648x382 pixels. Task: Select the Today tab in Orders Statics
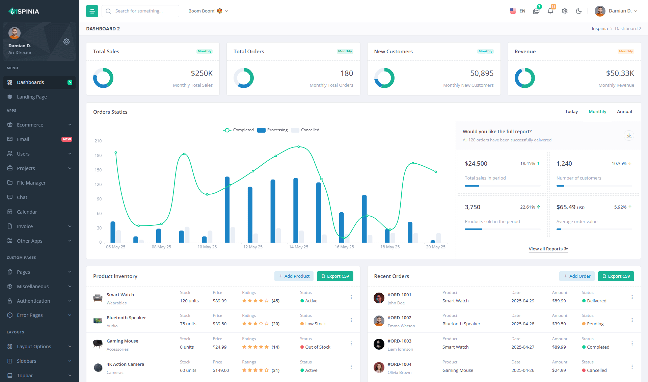571,111
